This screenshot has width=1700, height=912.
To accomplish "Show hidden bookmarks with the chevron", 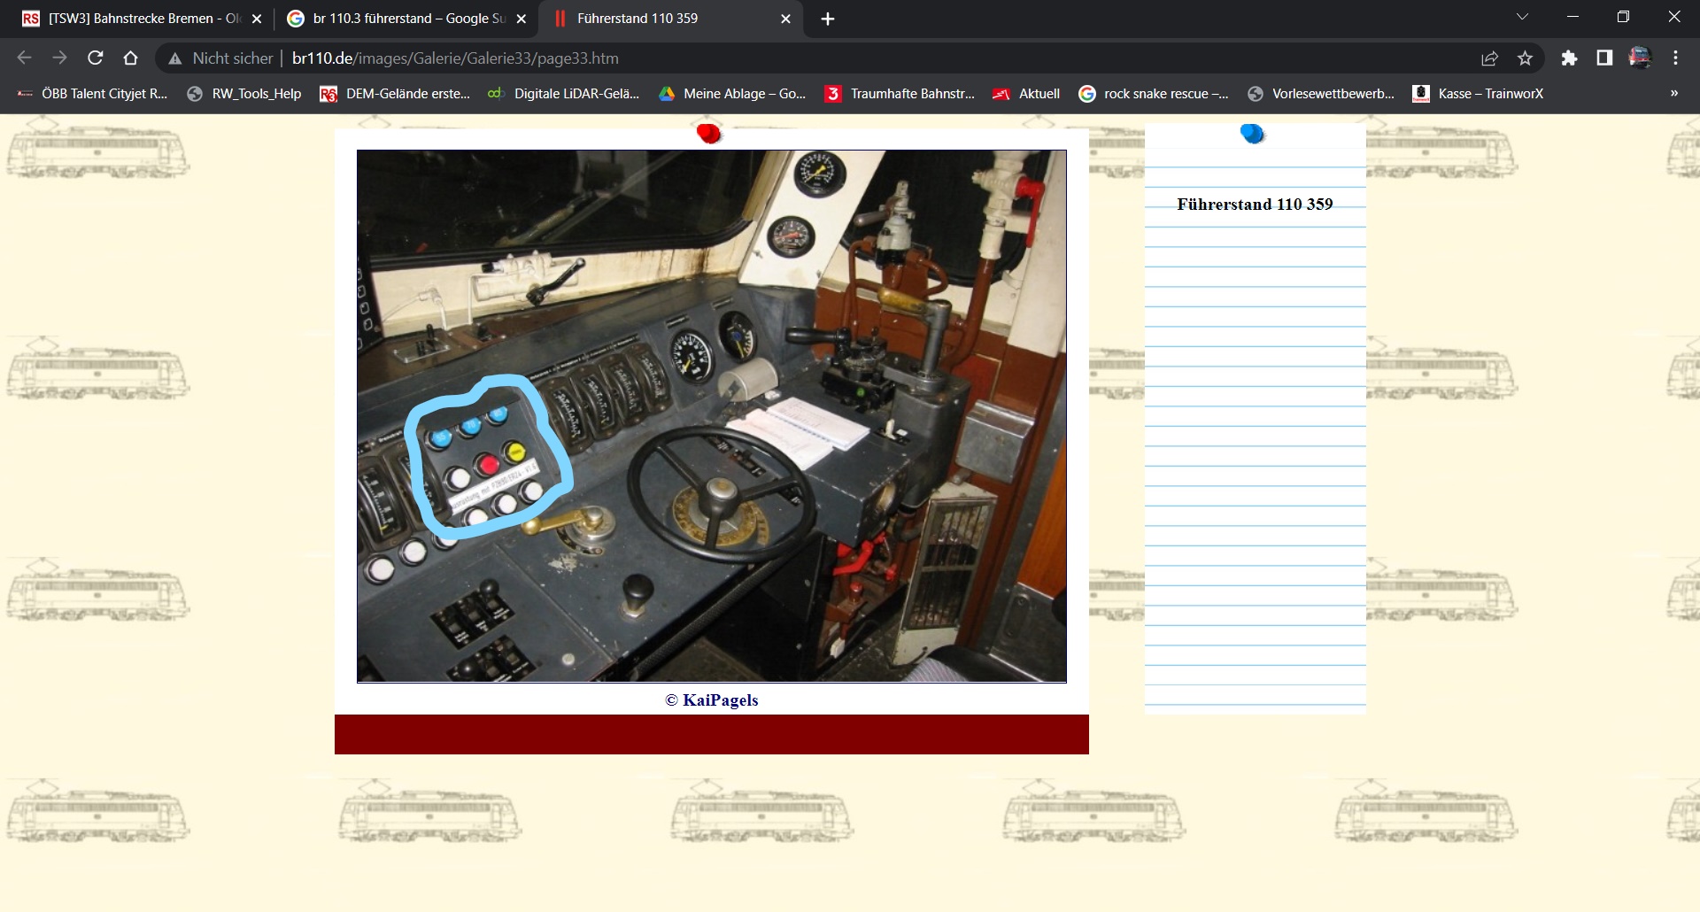I will click(x=1673, y=93).
